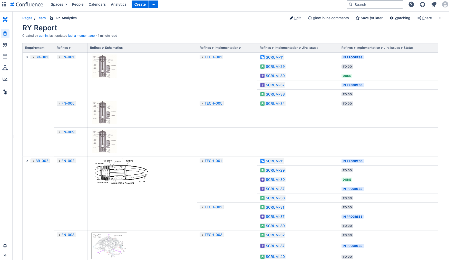
Task: Open the Spaces dropdown menu
Action: (x=59, y=4)
